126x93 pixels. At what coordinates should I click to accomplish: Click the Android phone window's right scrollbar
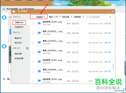point(125,68)
